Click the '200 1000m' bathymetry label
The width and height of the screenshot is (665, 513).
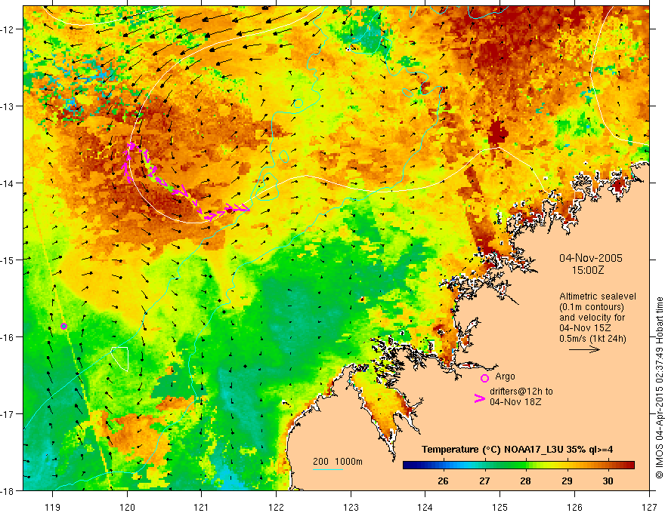[338, 462]
